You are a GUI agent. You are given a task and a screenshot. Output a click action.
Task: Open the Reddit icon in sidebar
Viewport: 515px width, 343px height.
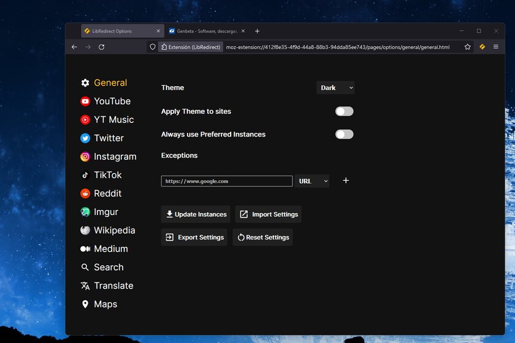[x=85, y=194]
